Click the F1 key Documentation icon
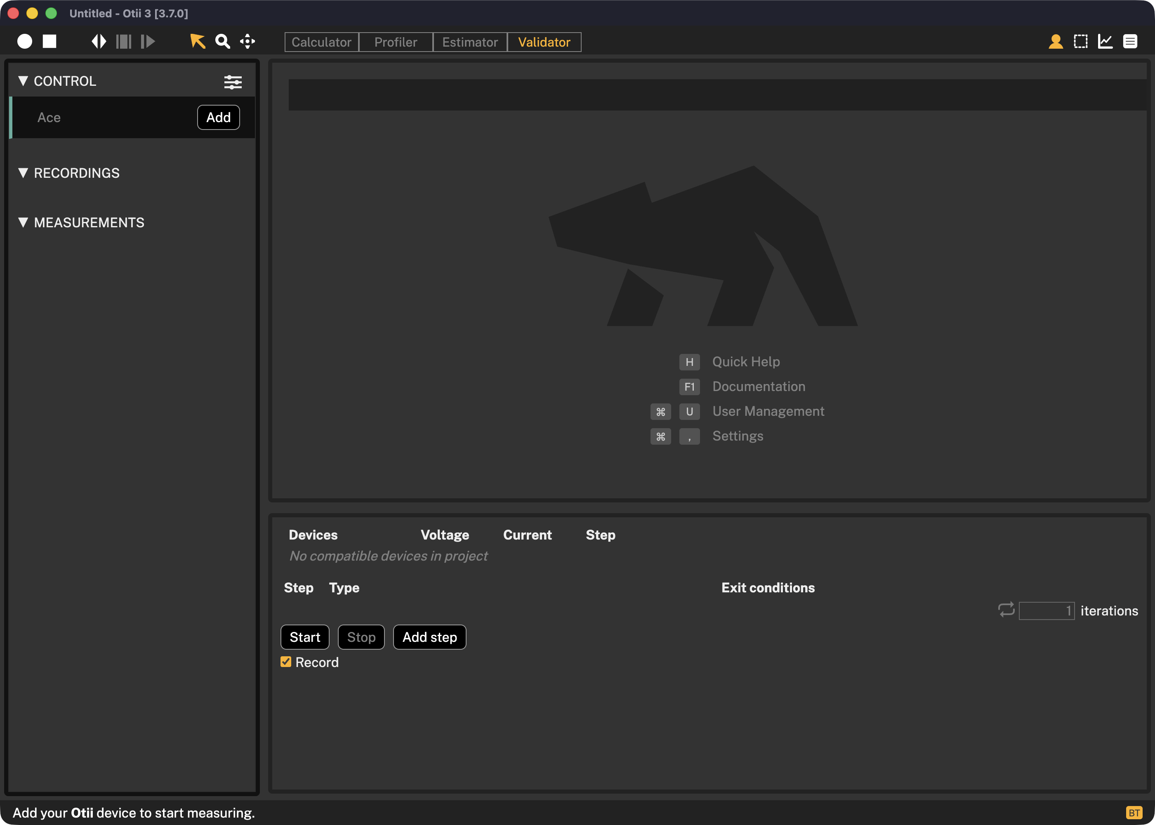This screenshot has height=825, width=1155. coord(689,387)
